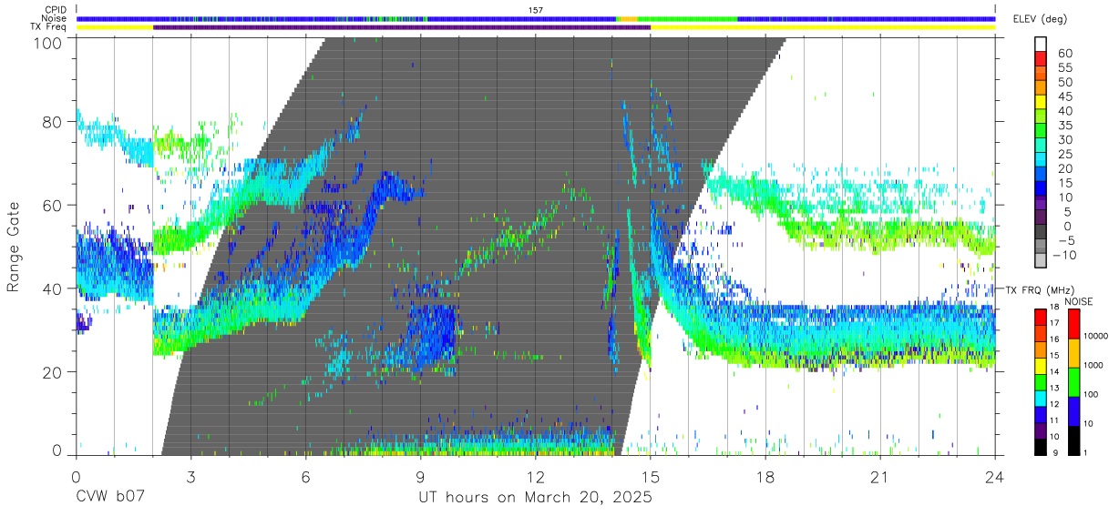Image resolution: width=1119 pixels, height=516 pixels.
Task: Click the 'Noise' strip label at top left
Action: [x=53, y=18]
